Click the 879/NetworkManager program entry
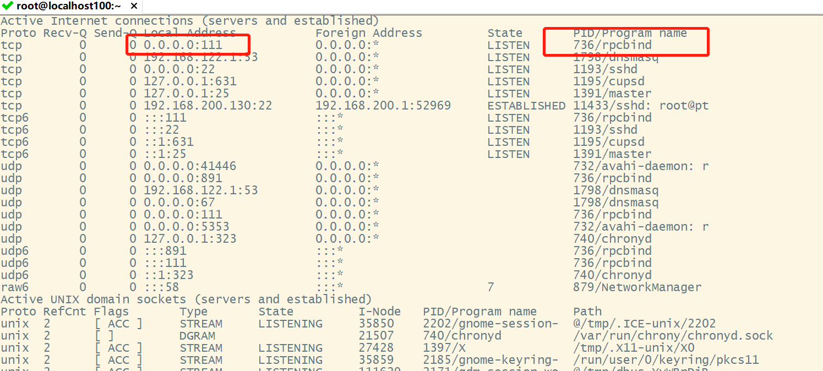 (x=637, y=287)
